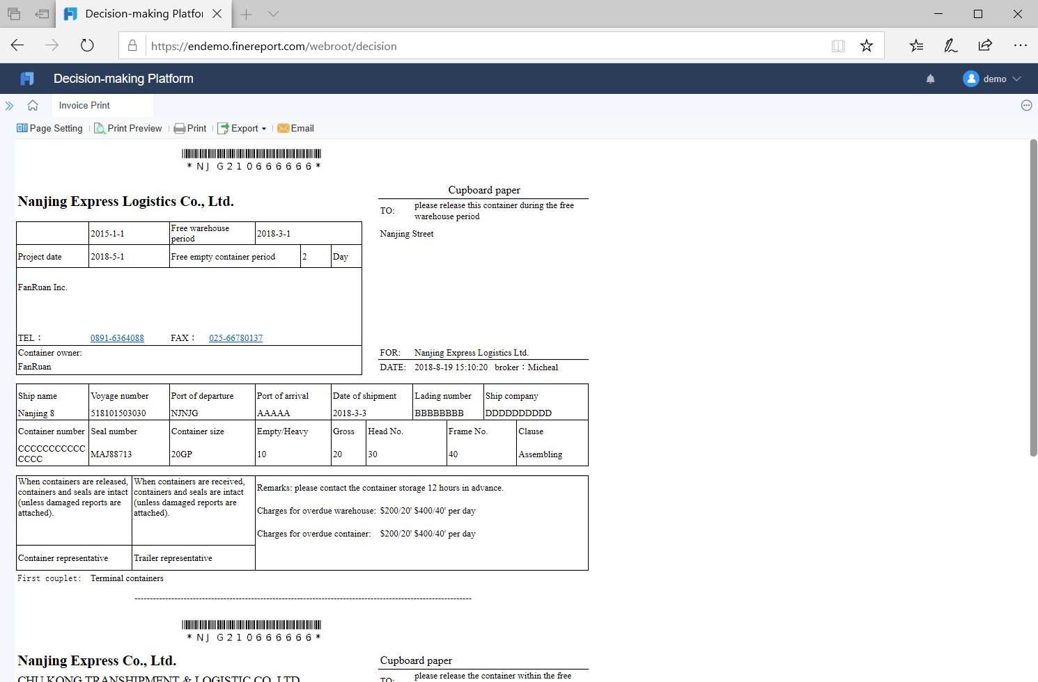Open the demo account dropdown
Image resolution: width=1038 pixels, height=682 pixels.
[992, 79]
